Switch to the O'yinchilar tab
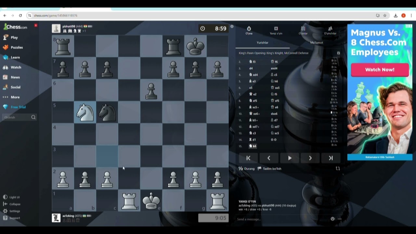Image resolution: width=416 pixels, height=234 pixels. click(330, 31)
